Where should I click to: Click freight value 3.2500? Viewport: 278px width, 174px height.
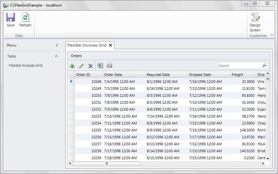249,157
